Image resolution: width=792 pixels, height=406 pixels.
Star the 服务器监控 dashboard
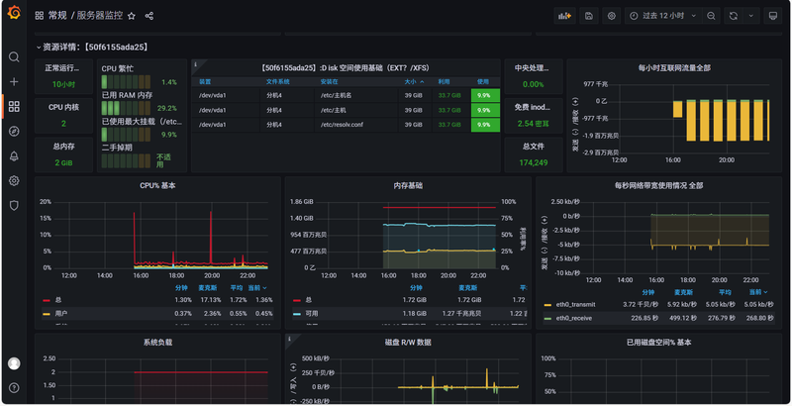132,16
